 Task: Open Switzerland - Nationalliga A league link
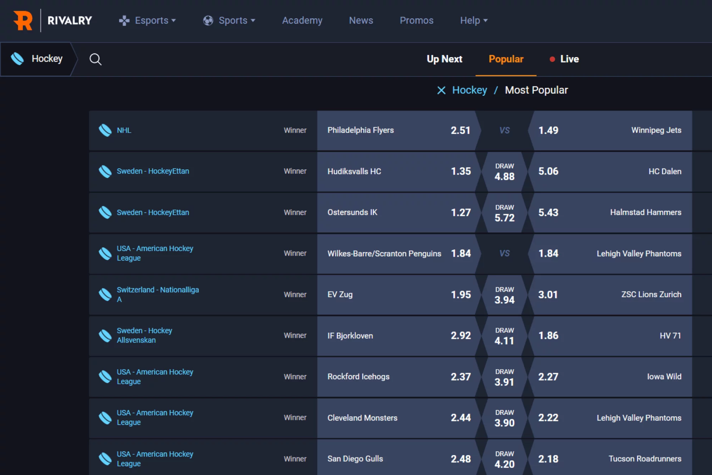coord(158,295)
